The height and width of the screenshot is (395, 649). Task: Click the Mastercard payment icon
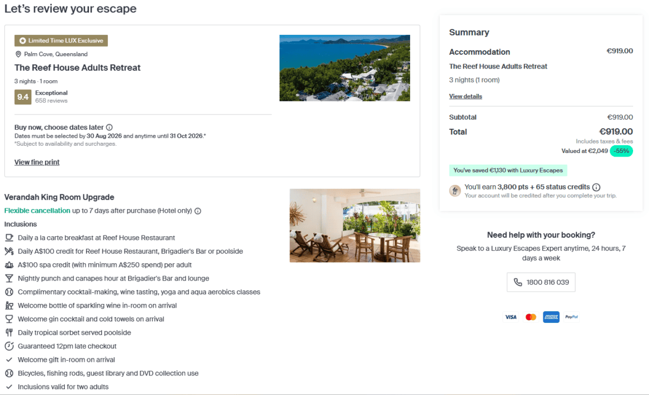(530, 317)
